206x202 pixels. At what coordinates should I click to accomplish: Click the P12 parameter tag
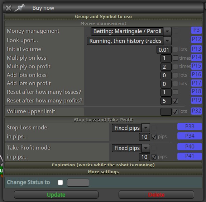[x=196, y=40]
